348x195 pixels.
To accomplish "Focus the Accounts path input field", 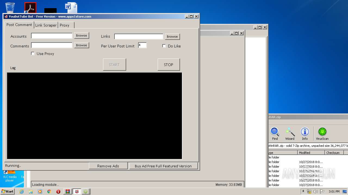I will coord(52,36).
